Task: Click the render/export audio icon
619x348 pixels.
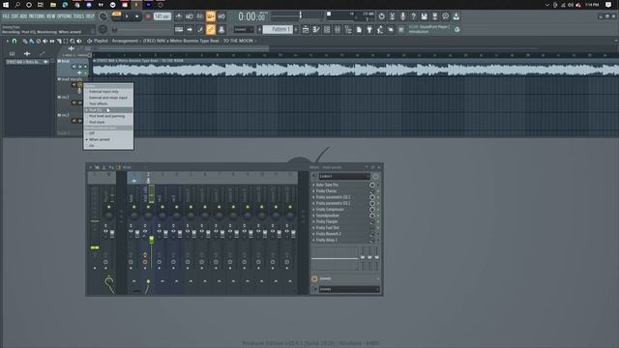Action: point(434,16)
